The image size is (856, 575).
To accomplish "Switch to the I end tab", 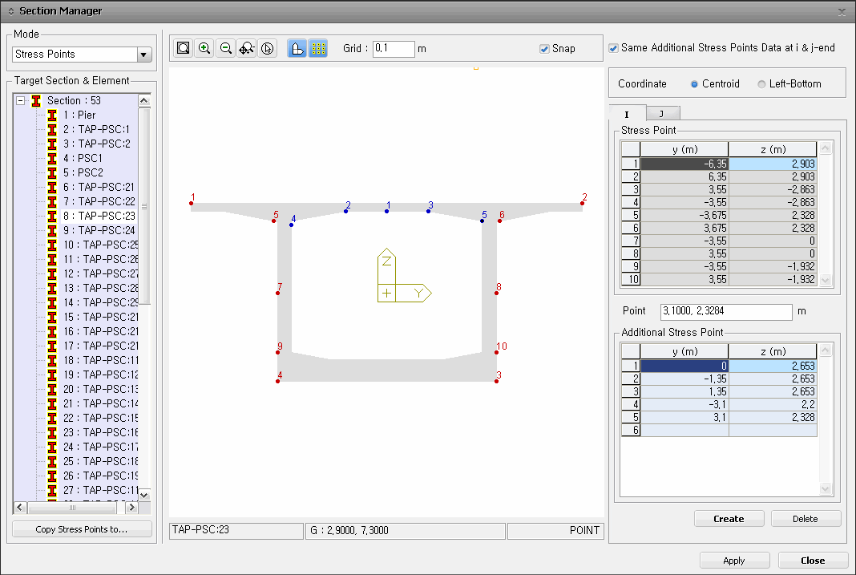I will click(x=628, y=114).
